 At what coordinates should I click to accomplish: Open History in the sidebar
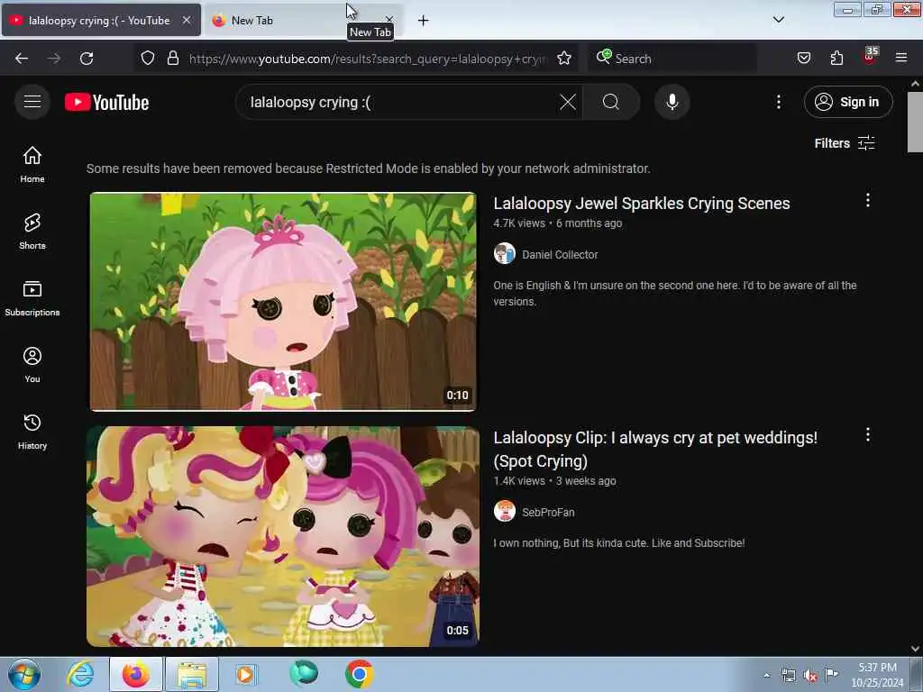coord(32,432)
